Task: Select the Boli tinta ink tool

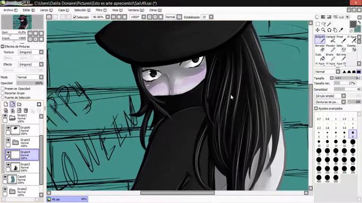Action: (341, 58)
